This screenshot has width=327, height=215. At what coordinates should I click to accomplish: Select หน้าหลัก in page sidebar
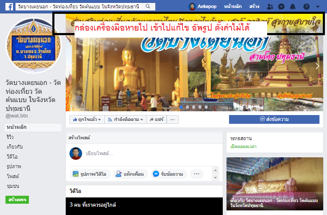pyautogui.click(x=33, y=127)
